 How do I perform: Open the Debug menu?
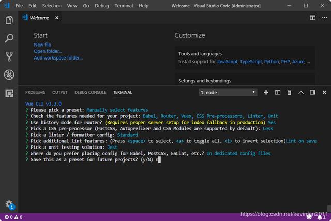[x=102, y=6]
